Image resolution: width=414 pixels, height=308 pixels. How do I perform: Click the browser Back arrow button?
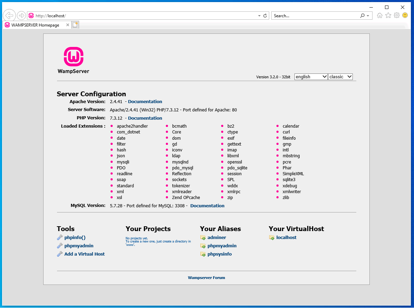tap(9, 16)
